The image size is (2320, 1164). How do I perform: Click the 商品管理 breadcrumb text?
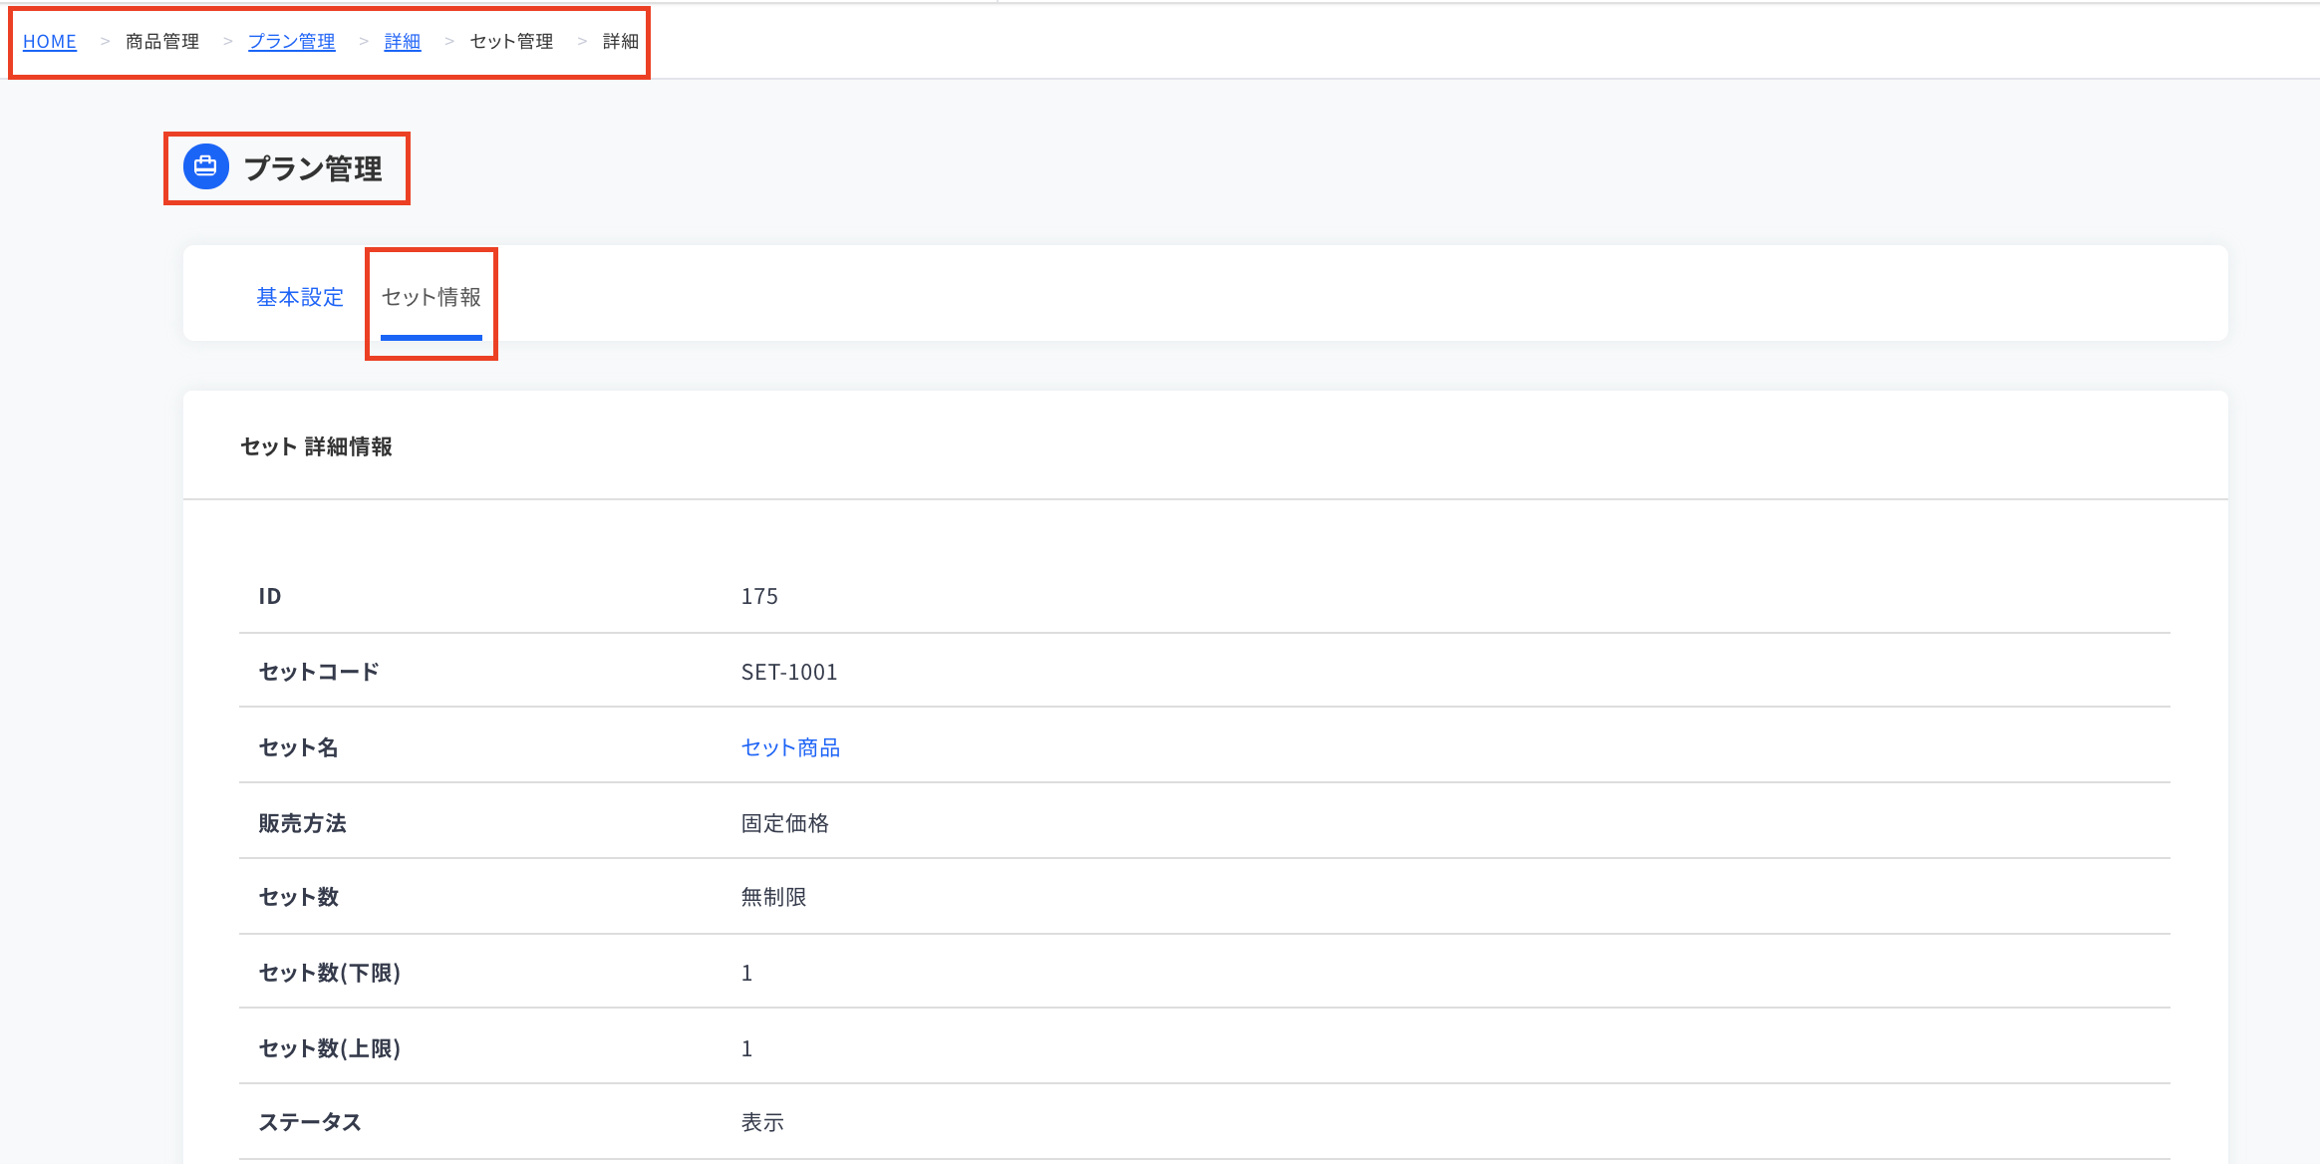click(162, 41)
